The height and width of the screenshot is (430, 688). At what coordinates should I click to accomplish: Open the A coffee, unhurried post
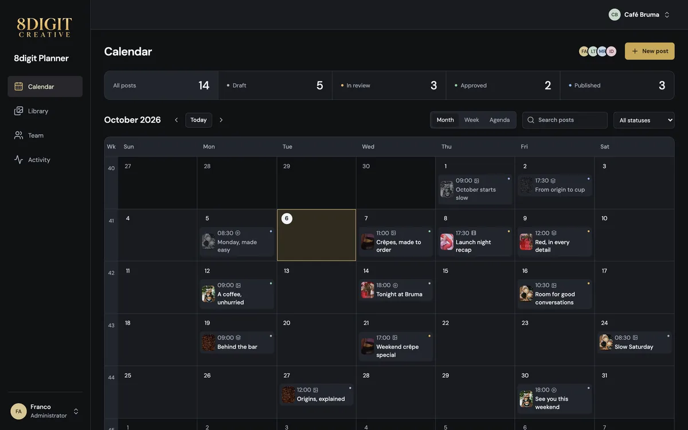point(237,294)
